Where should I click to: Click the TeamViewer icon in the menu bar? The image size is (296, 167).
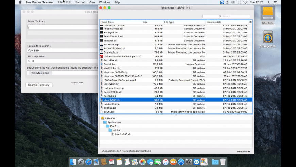pyautogui.click(x=222, y=2)
